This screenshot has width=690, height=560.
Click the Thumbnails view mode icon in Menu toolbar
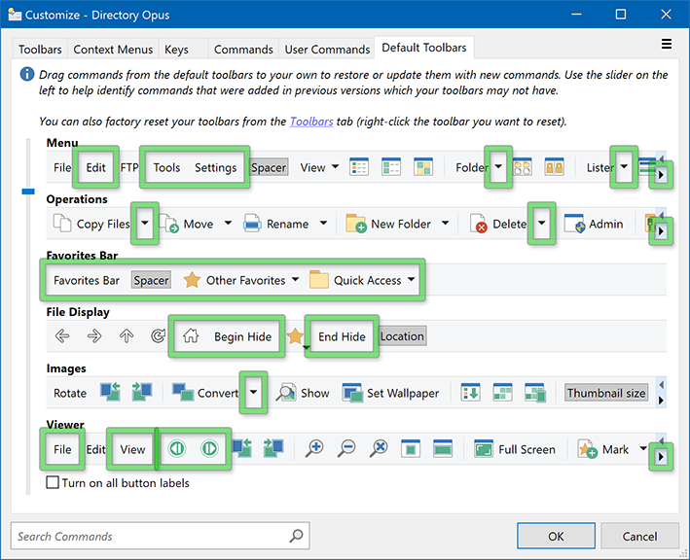click(x=423, y=167)
